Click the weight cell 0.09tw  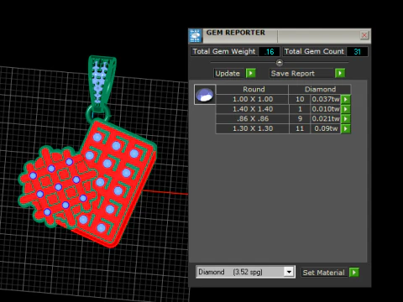[326, 128]
